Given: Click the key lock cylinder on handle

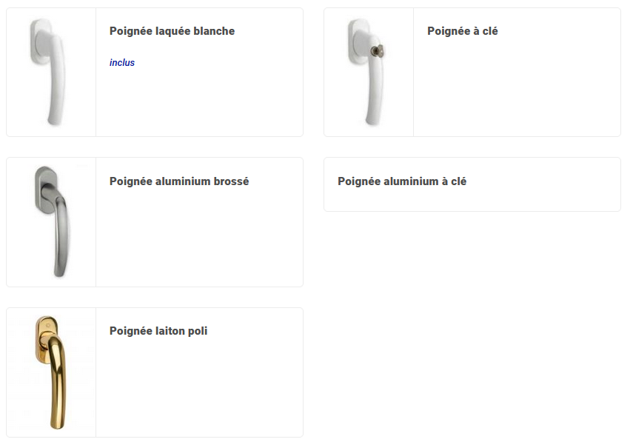Looking at the screenshot, I should coord(378,51).
